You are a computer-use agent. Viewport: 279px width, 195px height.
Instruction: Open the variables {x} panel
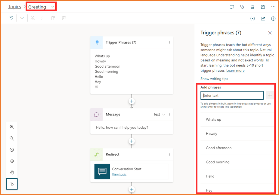253,18
